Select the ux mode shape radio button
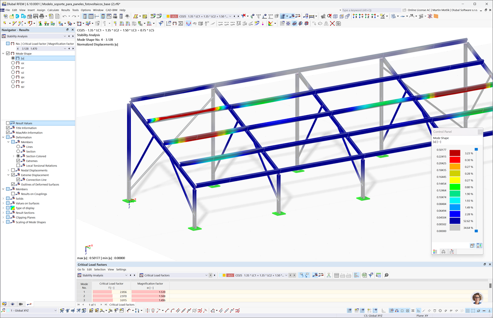Screen dimensions: 493x318 [13, 63]
